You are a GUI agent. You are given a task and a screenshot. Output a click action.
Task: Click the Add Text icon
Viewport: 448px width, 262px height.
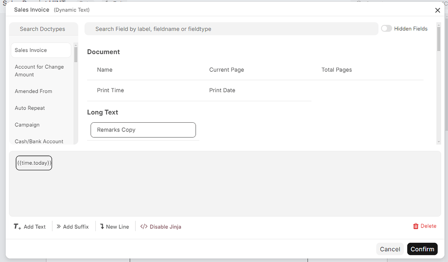click(x=17, y=226)
